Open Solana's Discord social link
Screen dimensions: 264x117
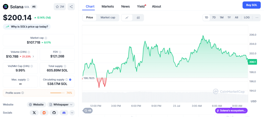pos(64,113)
